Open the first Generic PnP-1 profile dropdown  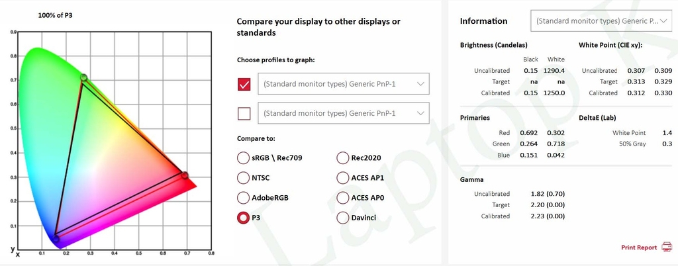[x=344, y=84]
